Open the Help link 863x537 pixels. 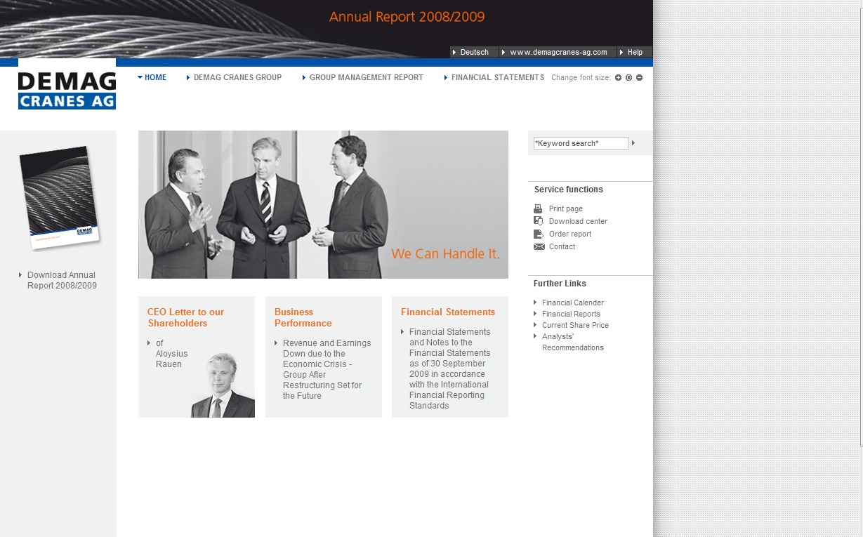pos(634,52)
